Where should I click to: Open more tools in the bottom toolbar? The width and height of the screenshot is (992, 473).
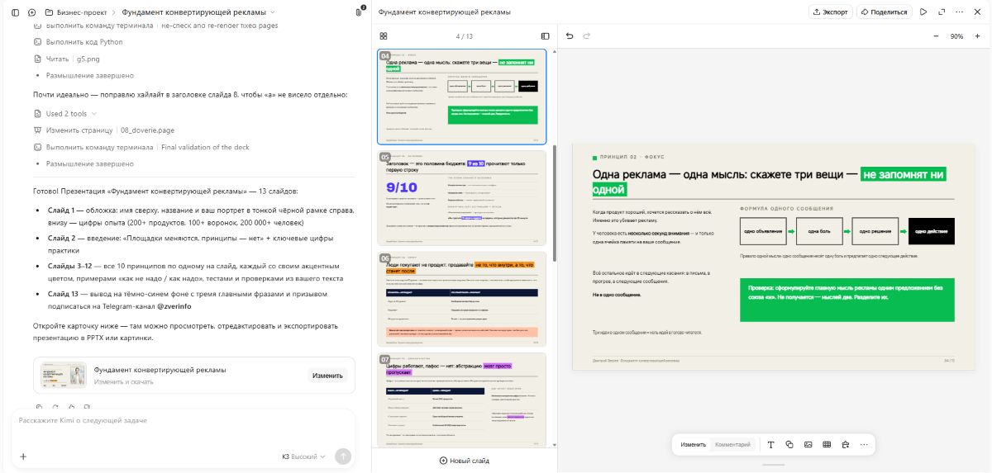click(864, 445)
